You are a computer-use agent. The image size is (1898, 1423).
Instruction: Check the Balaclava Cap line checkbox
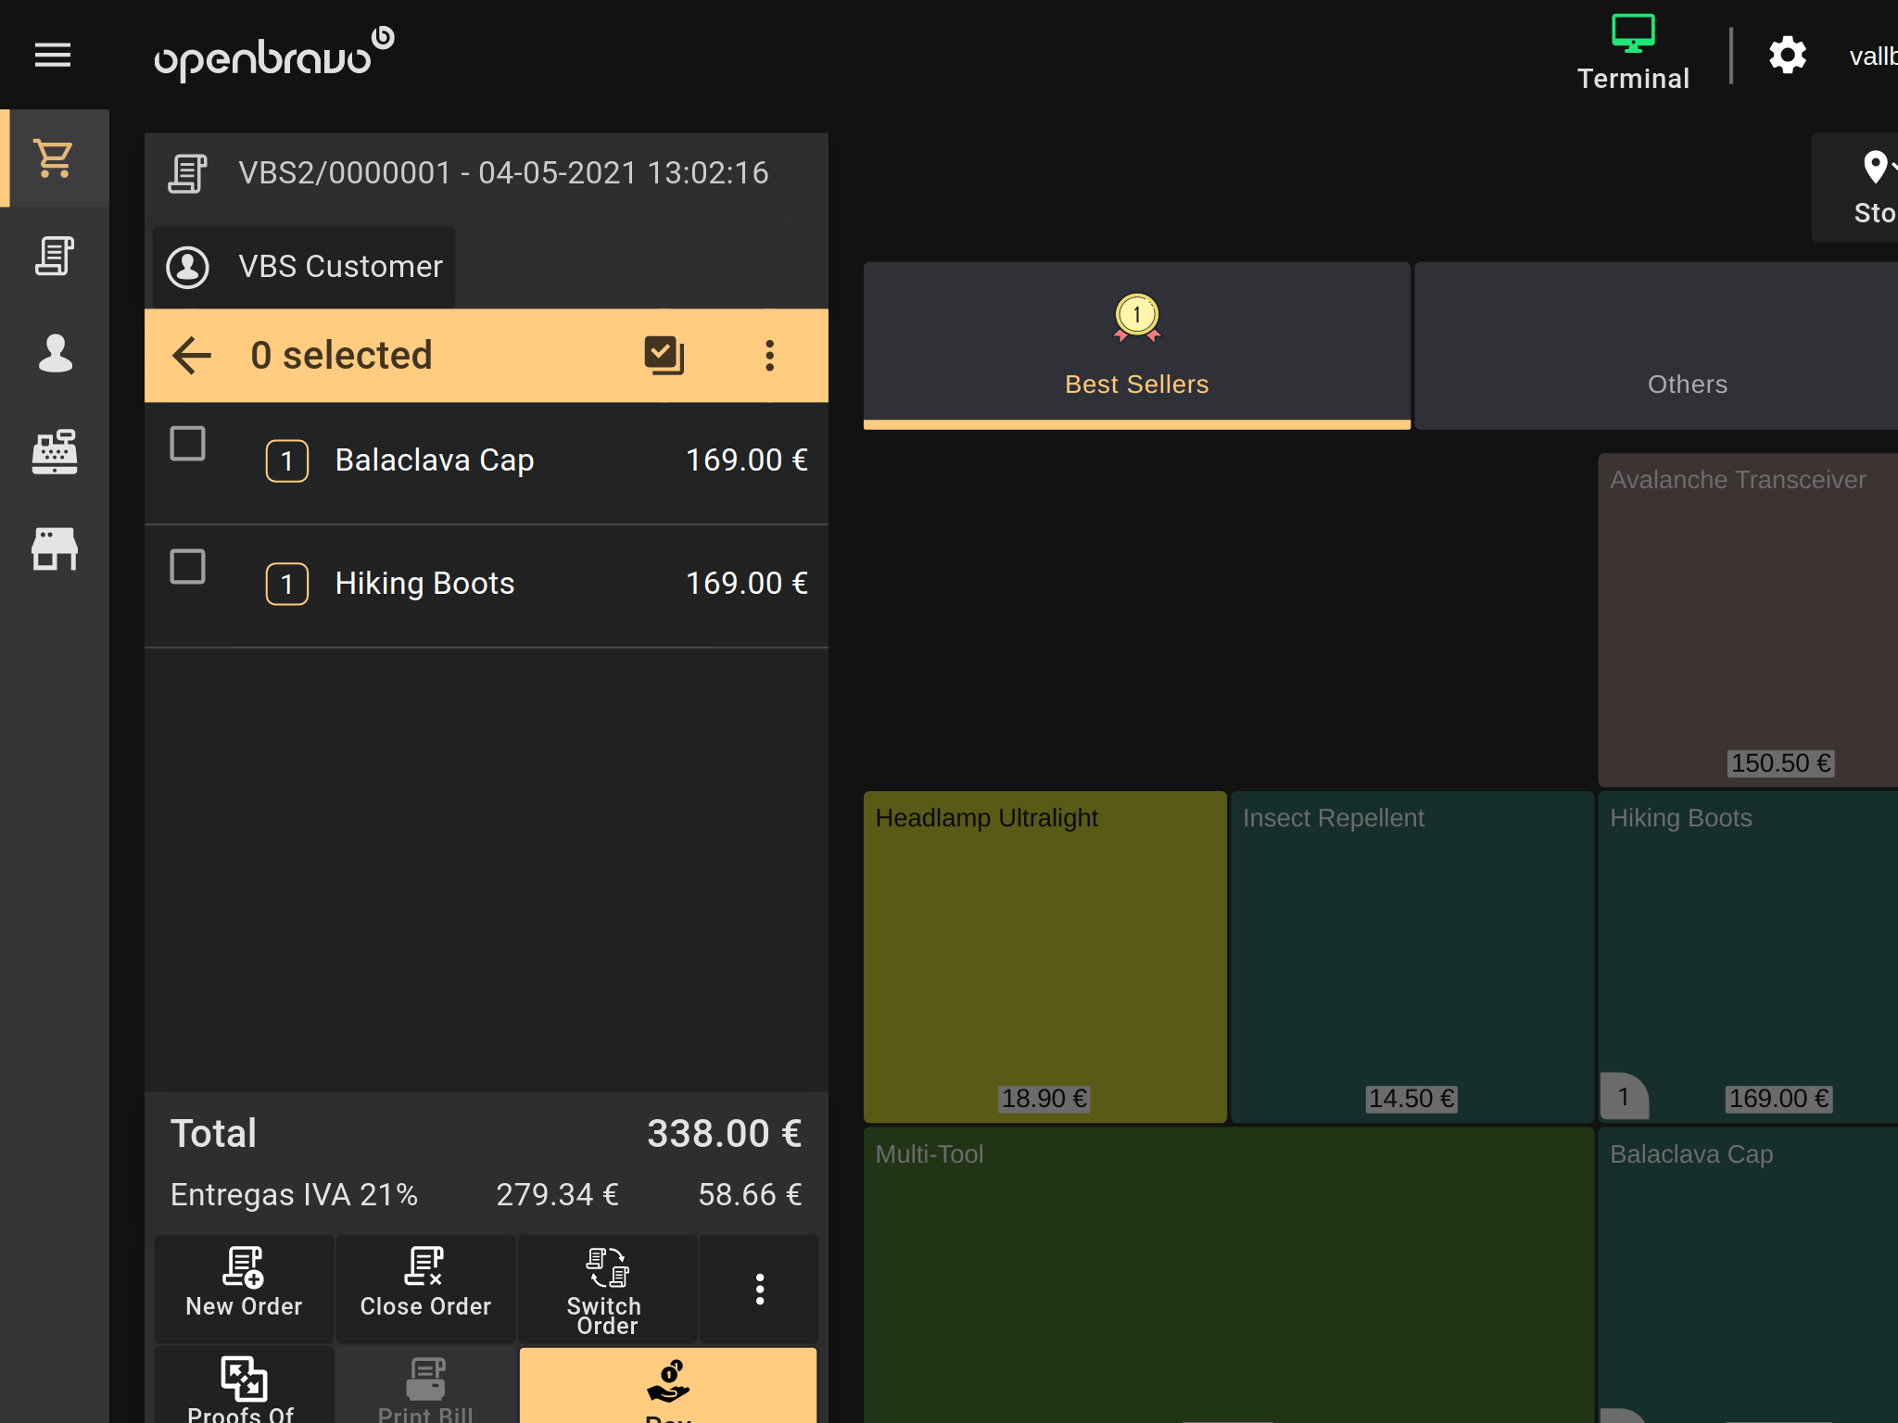click(x=187, y=444)
